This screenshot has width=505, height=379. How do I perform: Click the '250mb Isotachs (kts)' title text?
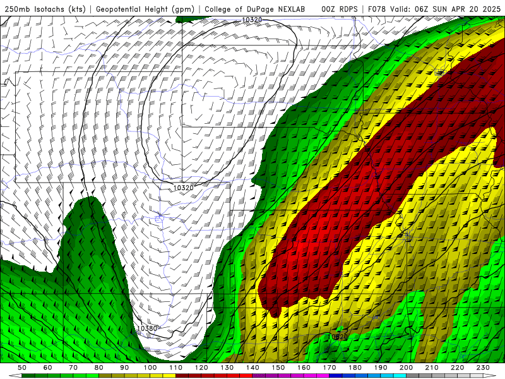click(45, 9)
